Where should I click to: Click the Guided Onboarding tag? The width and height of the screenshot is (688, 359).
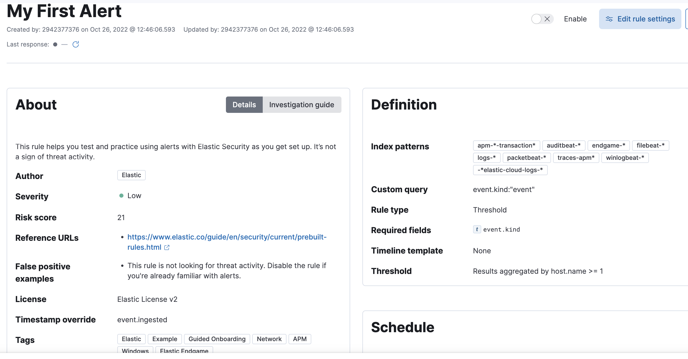(x=217, y=339)
